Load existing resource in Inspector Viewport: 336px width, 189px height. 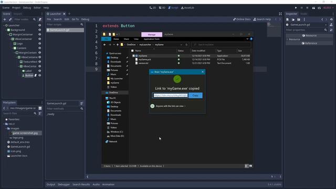coord(293,19)
